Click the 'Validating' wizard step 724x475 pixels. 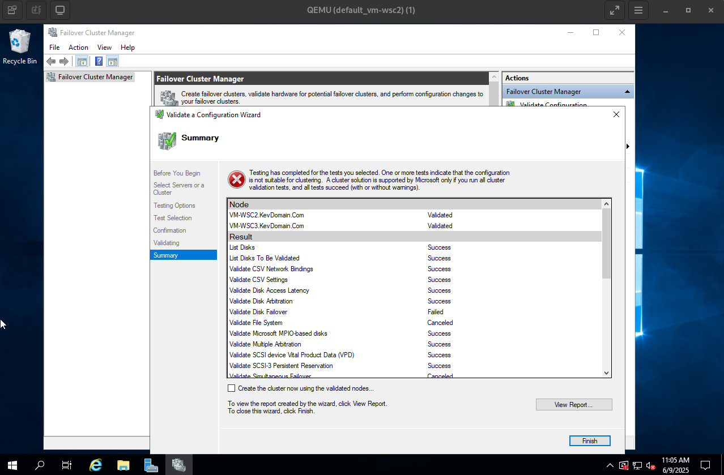pos(166,243)
